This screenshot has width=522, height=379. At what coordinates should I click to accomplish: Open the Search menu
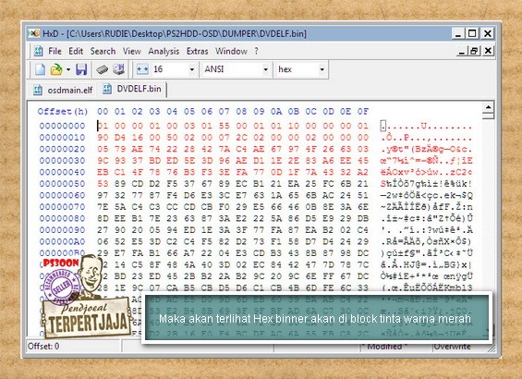103,51
